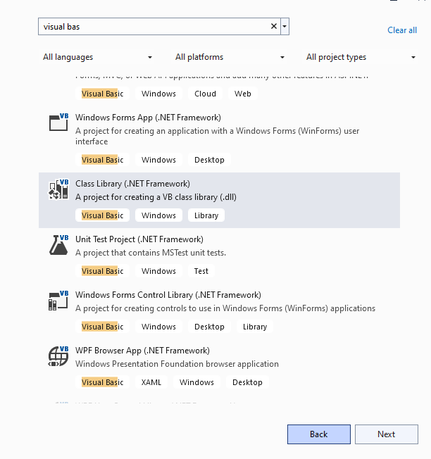Click Library tag under Windows Forms Control Library
Screen dimensions: 431x459
[x=255, y=327]
